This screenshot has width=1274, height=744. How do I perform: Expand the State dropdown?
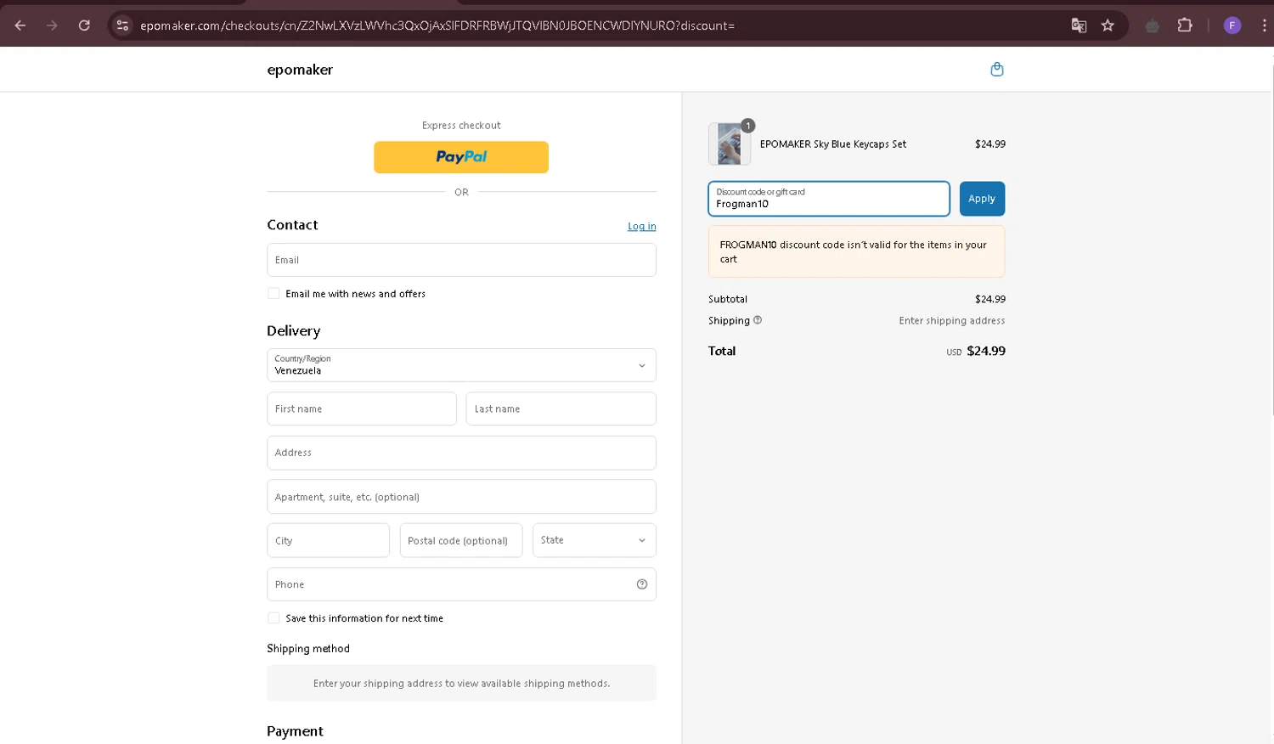point(594,540)
